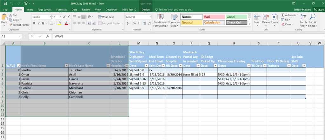Click the formula bar containing WAVE
Viewport: 325px width, 140px height.
tap(188, 36)
